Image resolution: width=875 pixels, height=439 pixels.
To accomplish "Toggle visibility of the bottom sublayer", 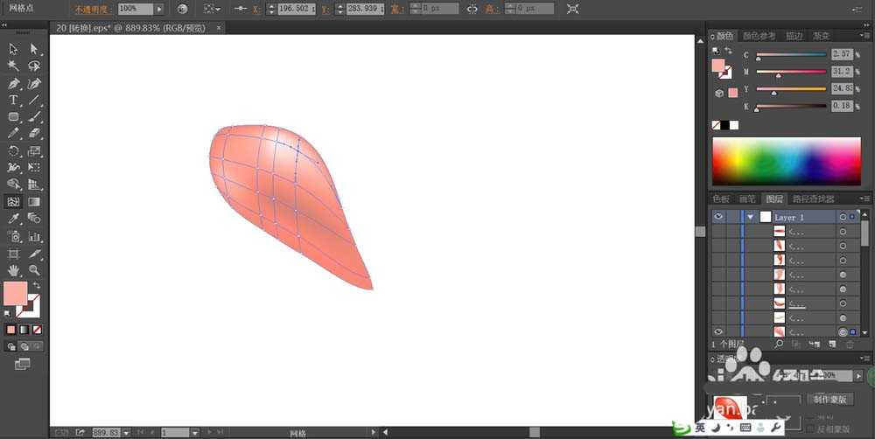I will [x=719, y=332].
